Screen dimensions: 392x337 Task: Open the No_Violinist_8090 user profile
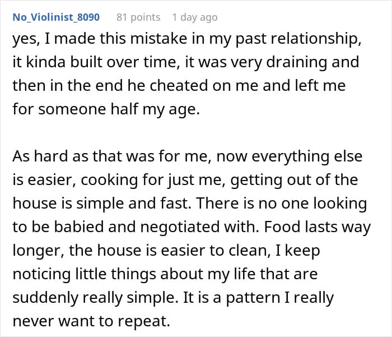click(56, 17)
